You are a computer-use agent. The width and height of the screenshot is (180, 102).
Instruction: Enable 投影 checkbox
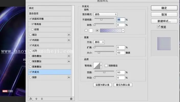point(30,77)
